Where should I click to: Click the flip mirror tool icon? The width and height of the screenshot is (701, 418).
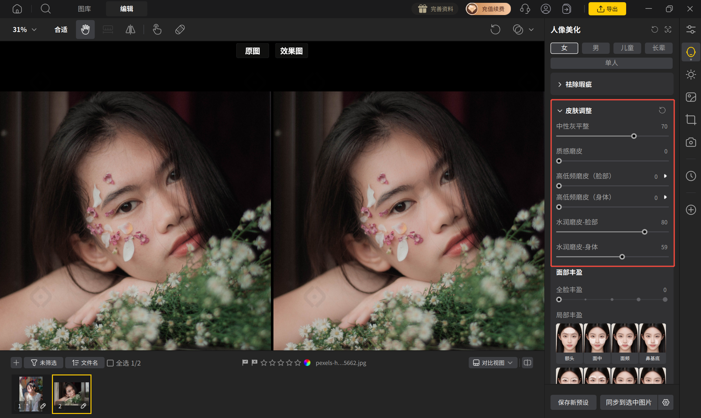[x=130, y=29]
